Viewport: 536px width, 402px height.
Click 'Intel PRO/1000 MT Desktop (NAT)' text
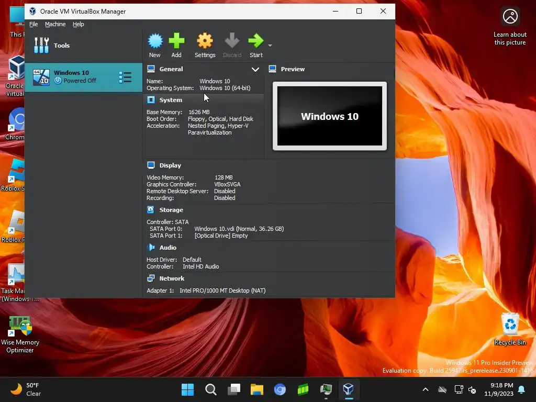point(222,291)
